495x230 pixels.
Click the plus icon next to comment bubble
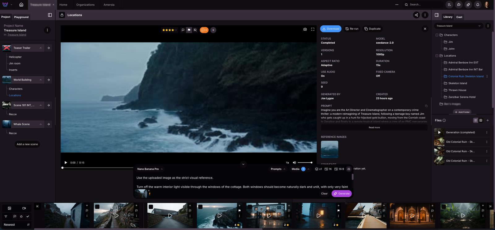(x=213, y=30)
